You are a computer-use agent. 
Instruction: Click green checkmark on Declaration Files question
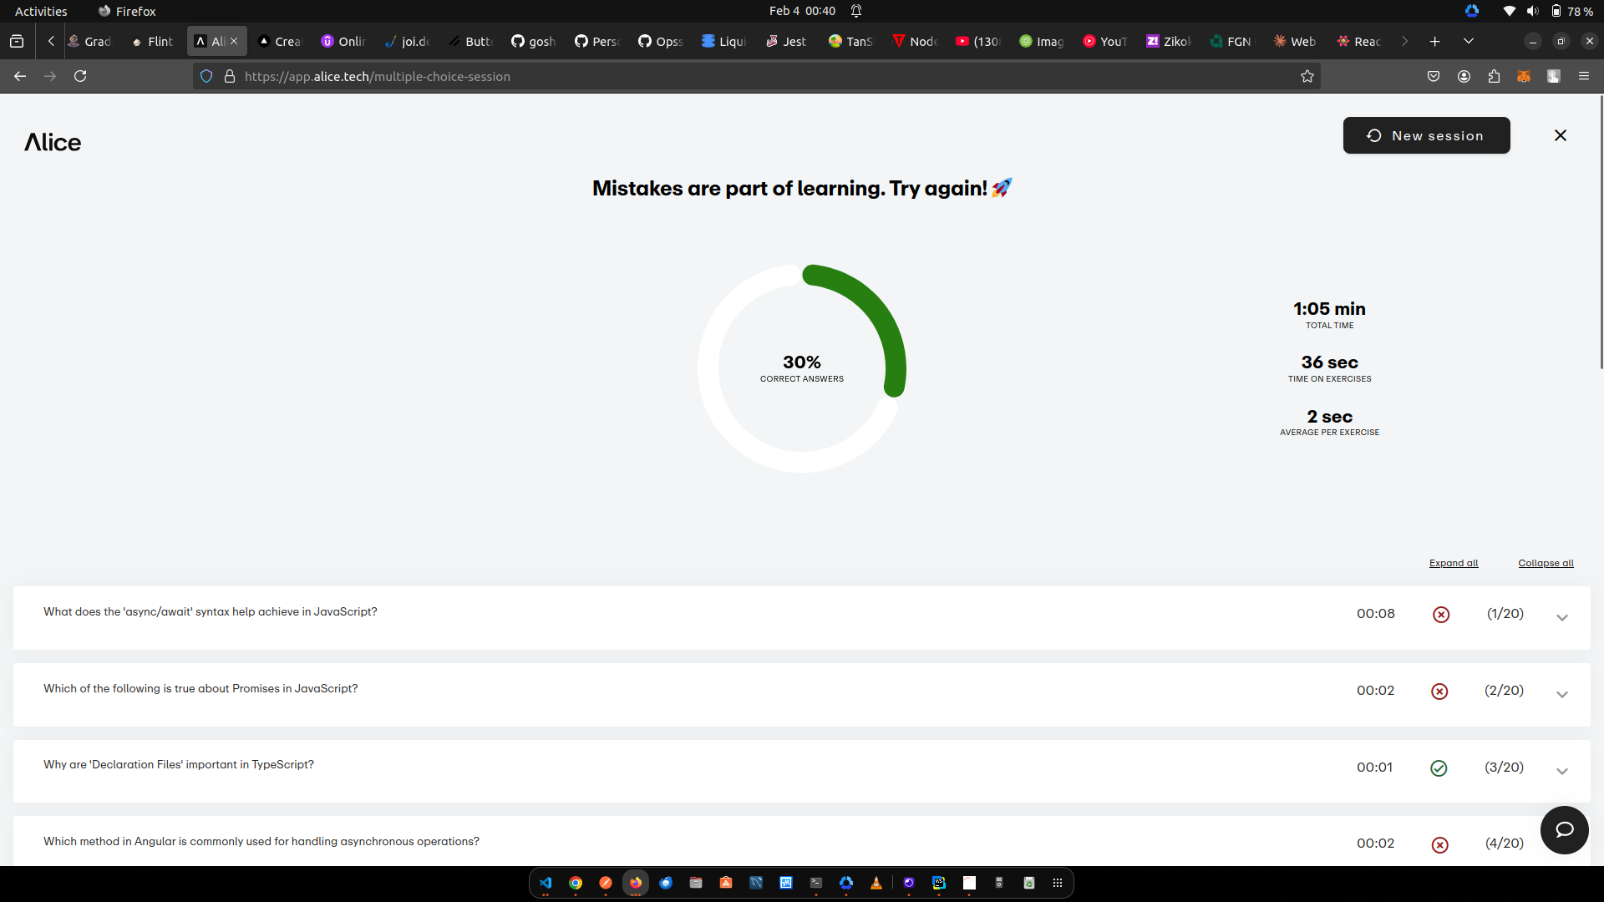1439,768
